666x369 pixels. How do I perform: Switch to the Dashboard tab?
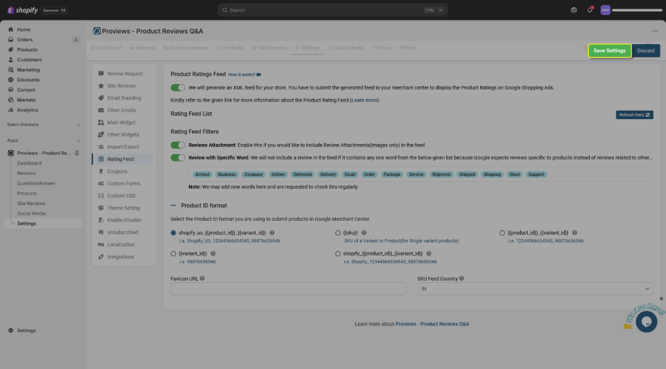[x=106, y=48]
